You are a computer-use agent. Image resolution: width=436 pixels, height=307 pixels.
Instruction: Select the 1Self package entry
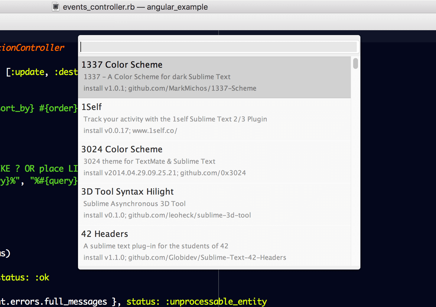coord(214,120)
